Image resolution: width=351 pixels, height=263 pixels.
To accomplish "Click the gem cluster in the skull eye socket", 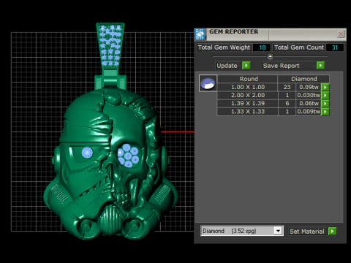I will 128,156.
